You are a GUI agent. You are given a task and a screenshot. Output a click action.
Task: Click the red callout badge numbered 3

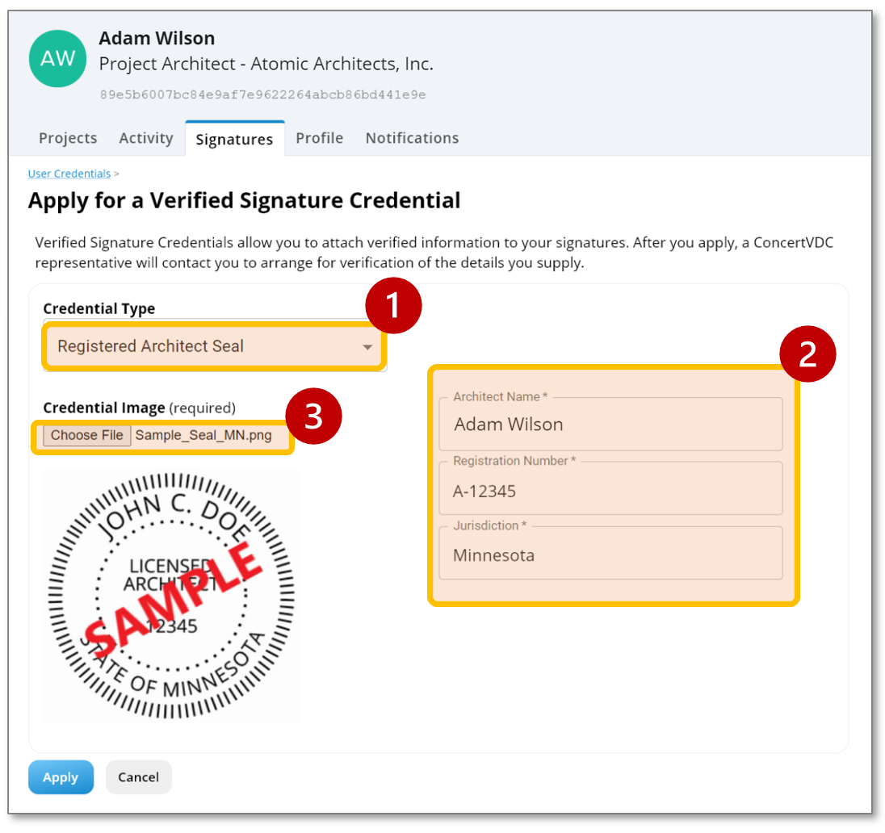[x=313, y=416]
